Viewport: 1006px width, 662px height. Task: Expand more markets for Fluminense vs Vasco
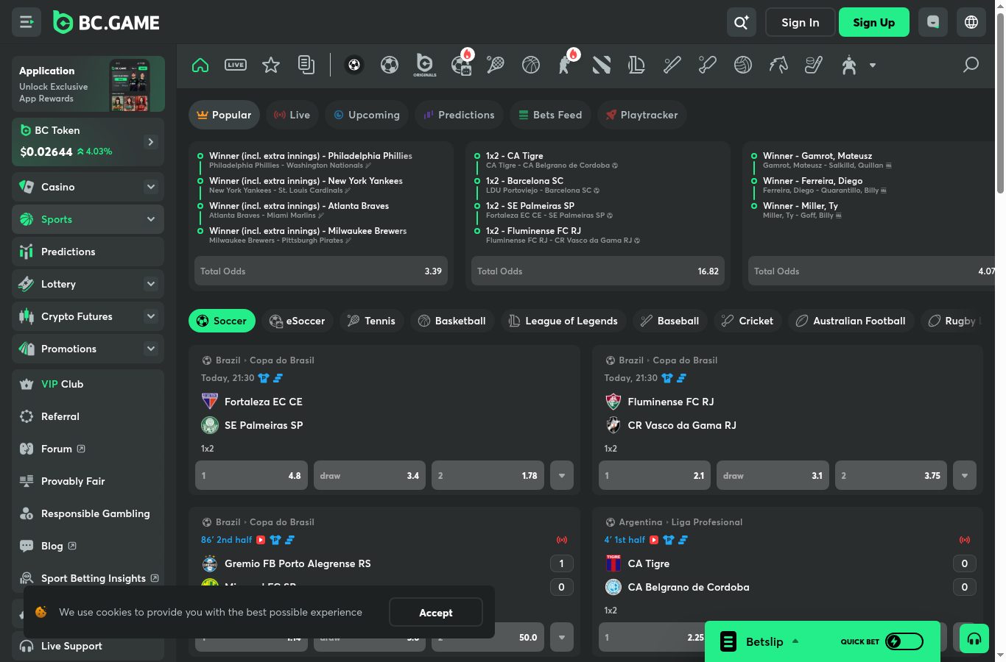[x=965, y=476]
